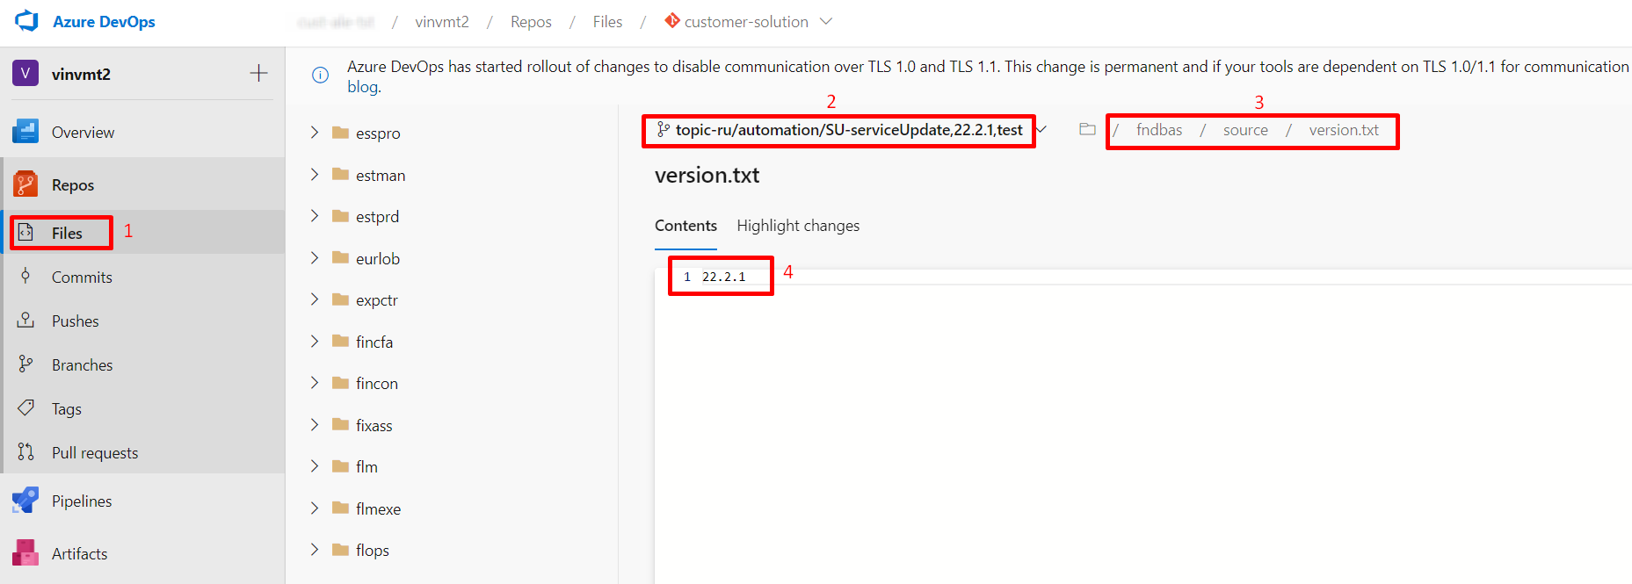The image size is (1632, 584).
Task: Follow the blog link in banner
Action: [x=363, y=87]
